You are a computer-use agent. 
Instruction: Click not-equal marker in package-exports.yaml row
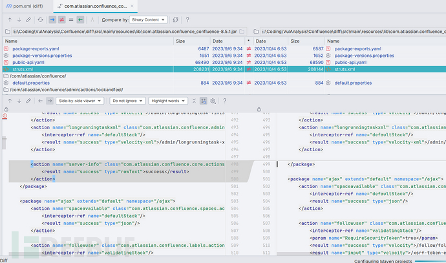point(249,49)
